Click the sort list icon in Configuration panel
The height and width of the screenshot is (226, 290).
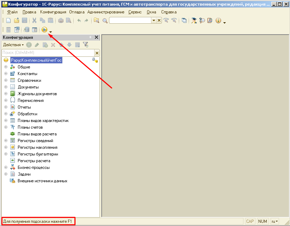tap(78, 45)
